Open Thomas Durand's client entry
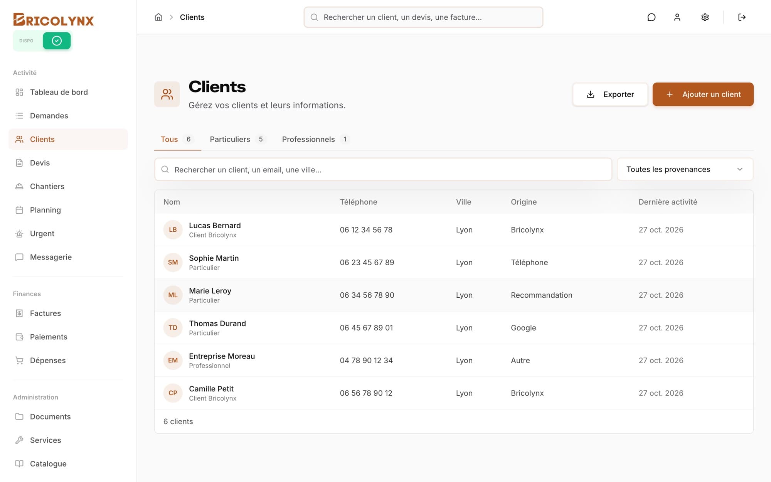This screenshot has width=771, height=482. pos(454,328)
